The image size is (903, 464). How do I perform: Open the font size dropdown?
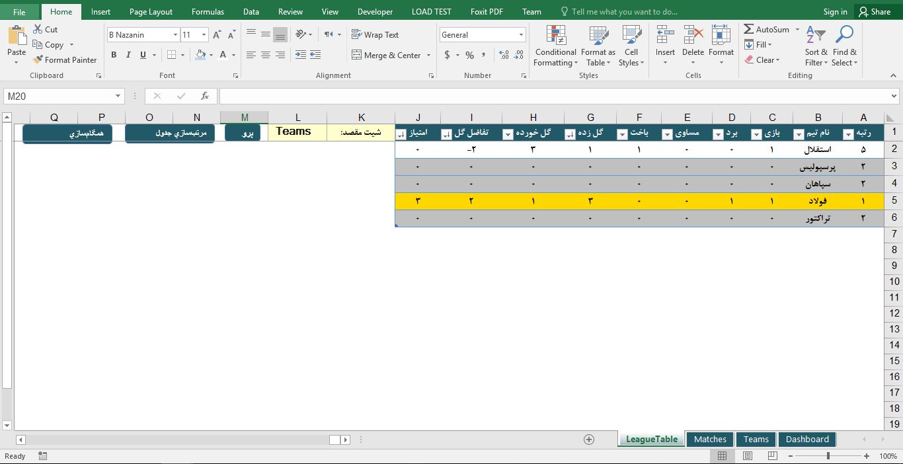[x=204, y=35]
